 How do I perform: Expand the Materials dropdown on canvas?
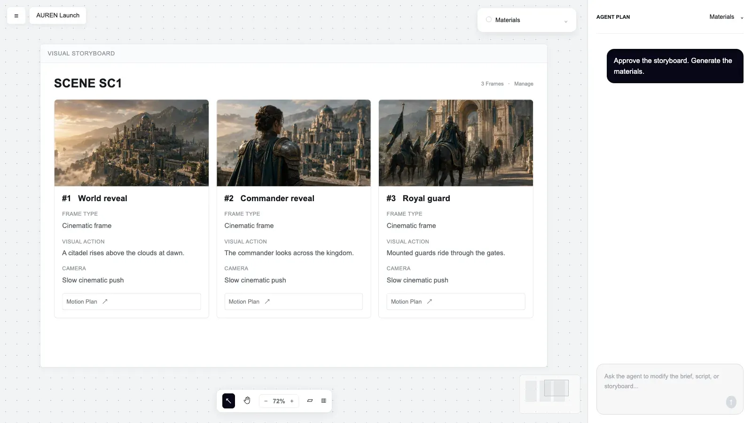point(566,21)
